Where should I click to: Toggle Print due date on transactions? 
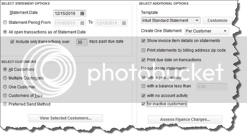(x=143, y=60)
